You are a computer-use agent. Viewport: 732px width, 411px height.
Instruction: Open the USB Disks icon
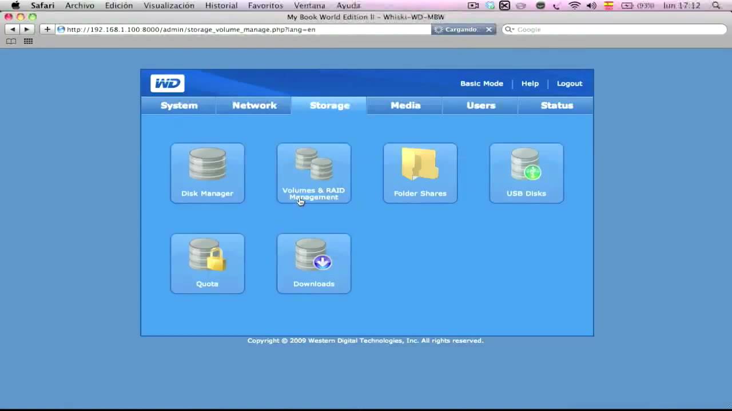click(x=527, y=173)
